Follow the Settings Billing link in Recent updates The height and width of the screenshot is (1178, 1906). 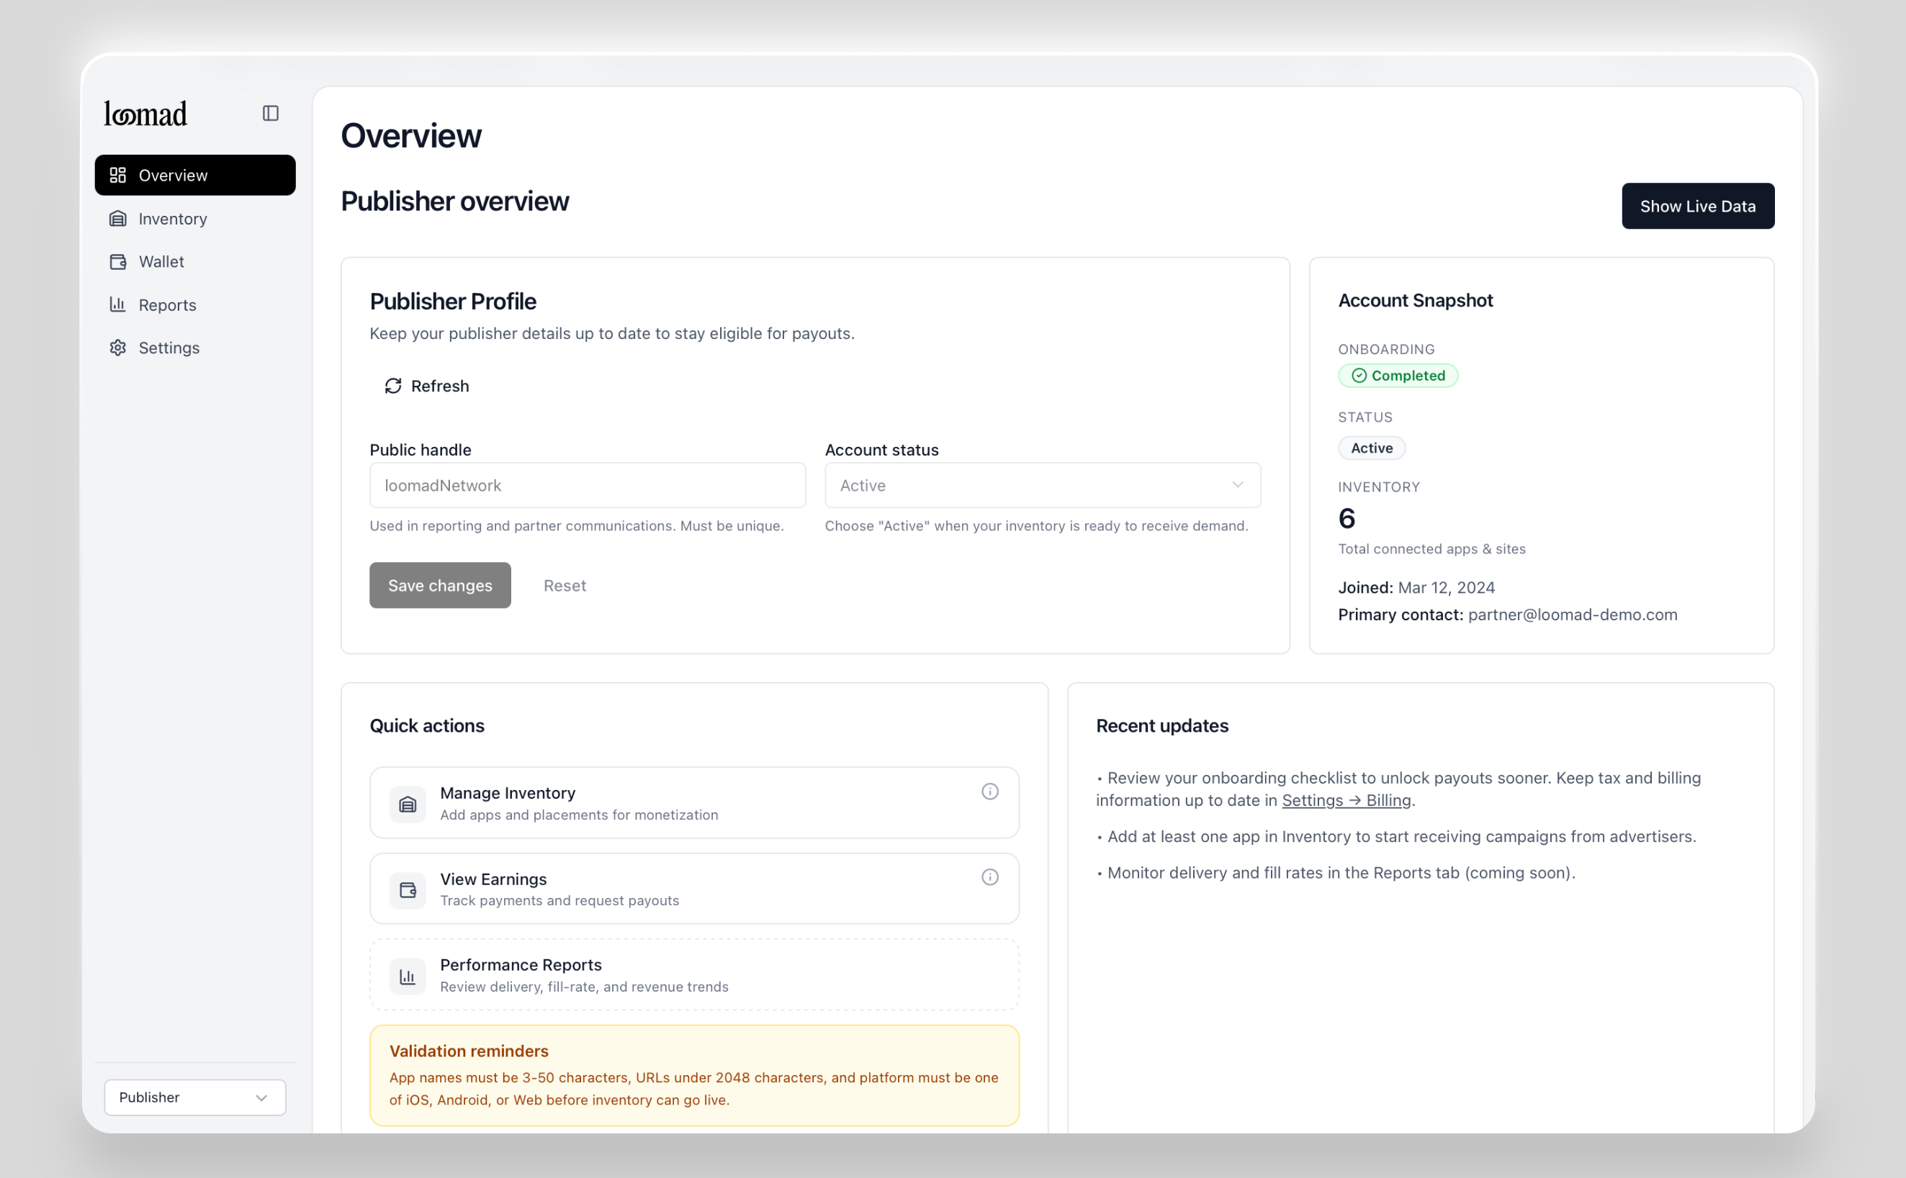tap(1347, 800)
